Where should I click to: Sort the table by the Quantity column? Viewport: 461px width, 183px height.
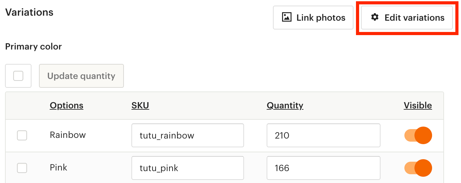point(285,105)
